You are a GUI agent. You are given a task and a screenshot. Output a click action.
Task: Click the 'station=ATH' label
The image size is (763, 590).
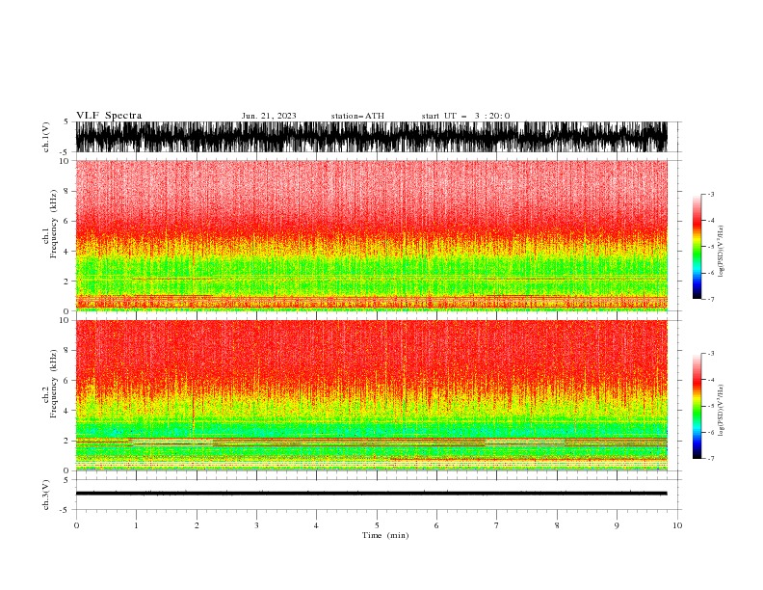coord(357,116)
